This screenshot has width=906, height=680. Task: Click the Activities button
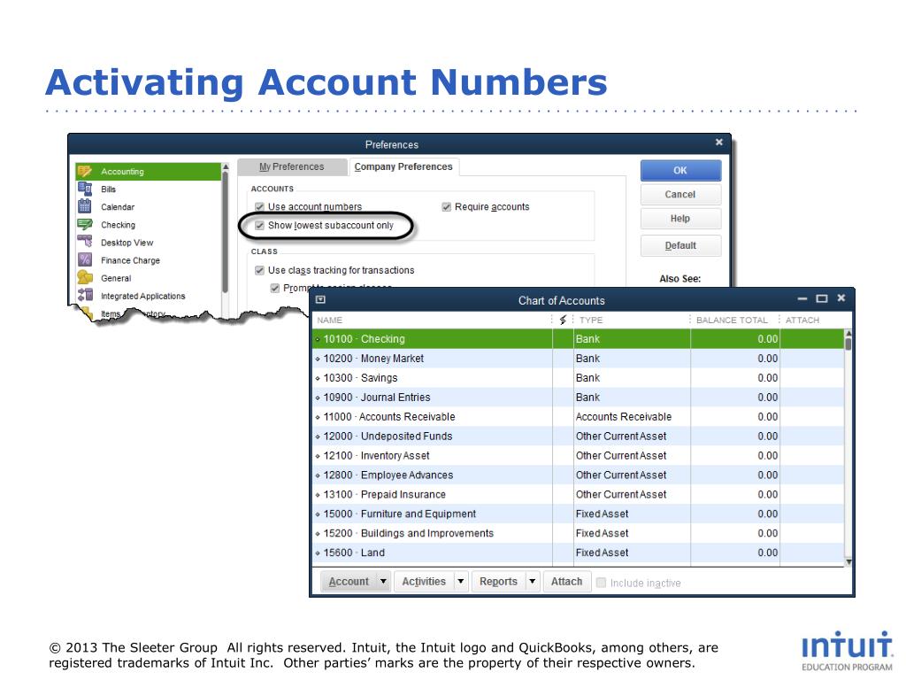[424, 581]
